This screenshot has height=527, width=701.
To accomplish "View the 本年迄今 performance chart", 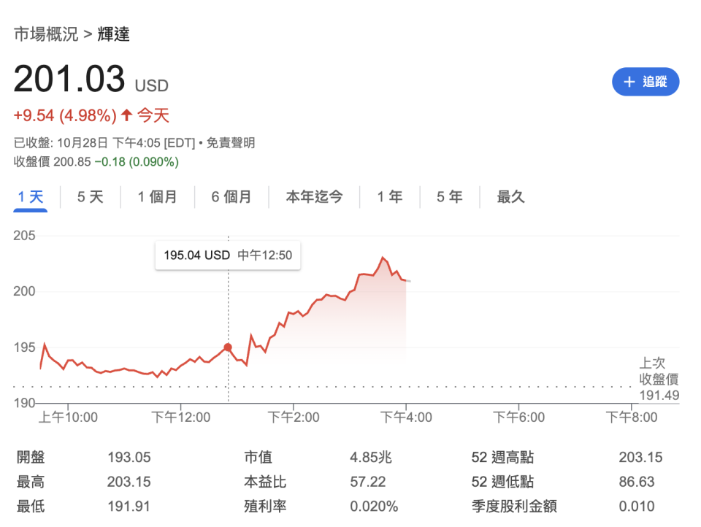I will 314,196.
